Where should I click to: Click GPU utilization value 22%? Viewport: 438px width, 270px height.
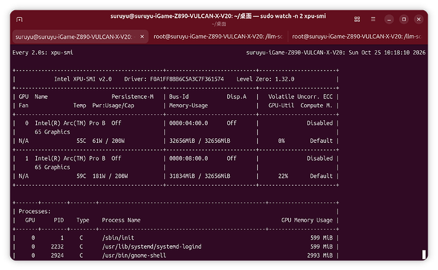(x=283, y=176)
